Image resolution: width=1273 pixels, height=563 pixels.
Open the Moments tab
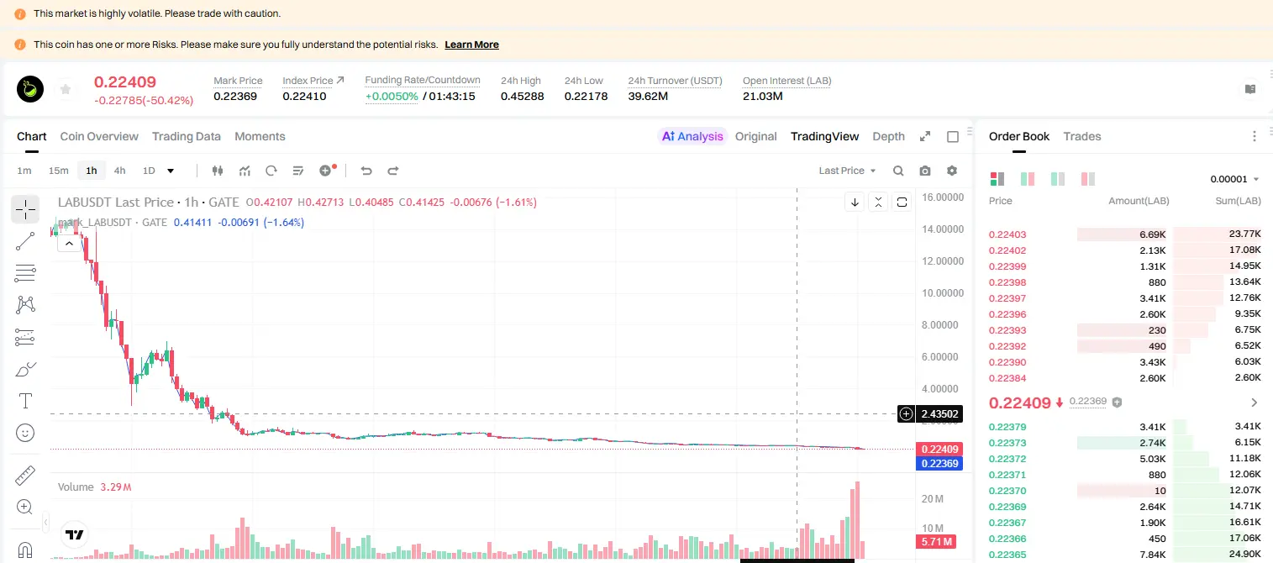(260, 136)
